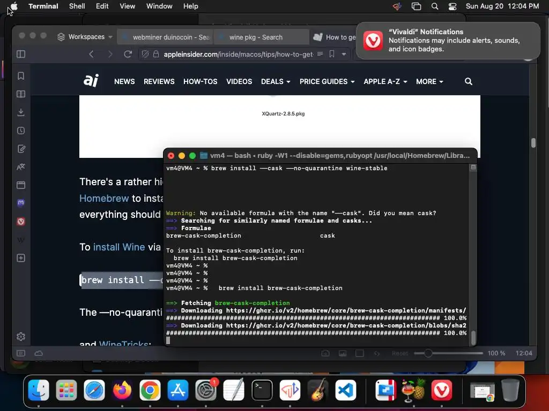
Task: Open Vivaldi settings gear icon
Action: tap(21, 336)
